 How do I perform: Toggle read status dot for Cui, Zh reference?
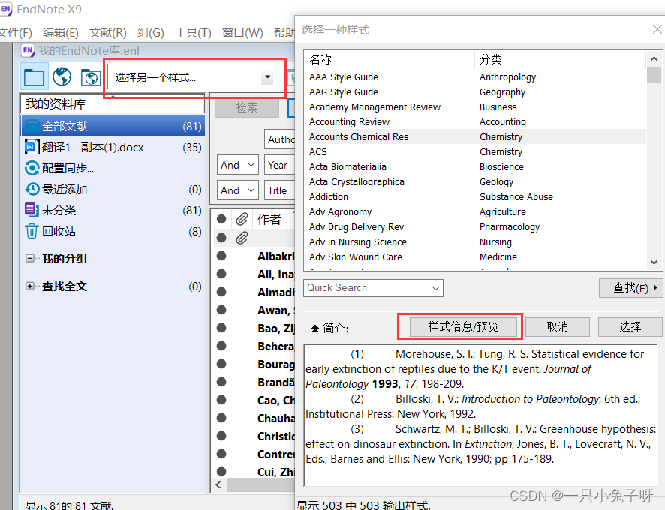(221, 472)
